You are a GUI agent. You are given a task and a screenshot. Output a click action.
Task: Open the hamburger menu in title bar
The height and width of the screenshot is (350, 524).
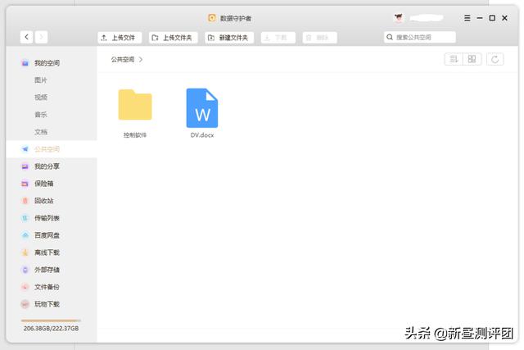(468, 18)
